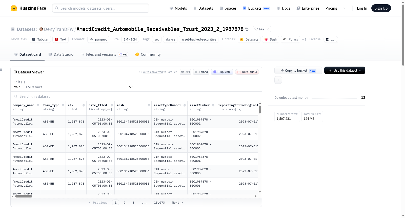The height and width of the screenshot is (218, 405).
Task: Open the Dataset card tab
Action: coord(27,54)
